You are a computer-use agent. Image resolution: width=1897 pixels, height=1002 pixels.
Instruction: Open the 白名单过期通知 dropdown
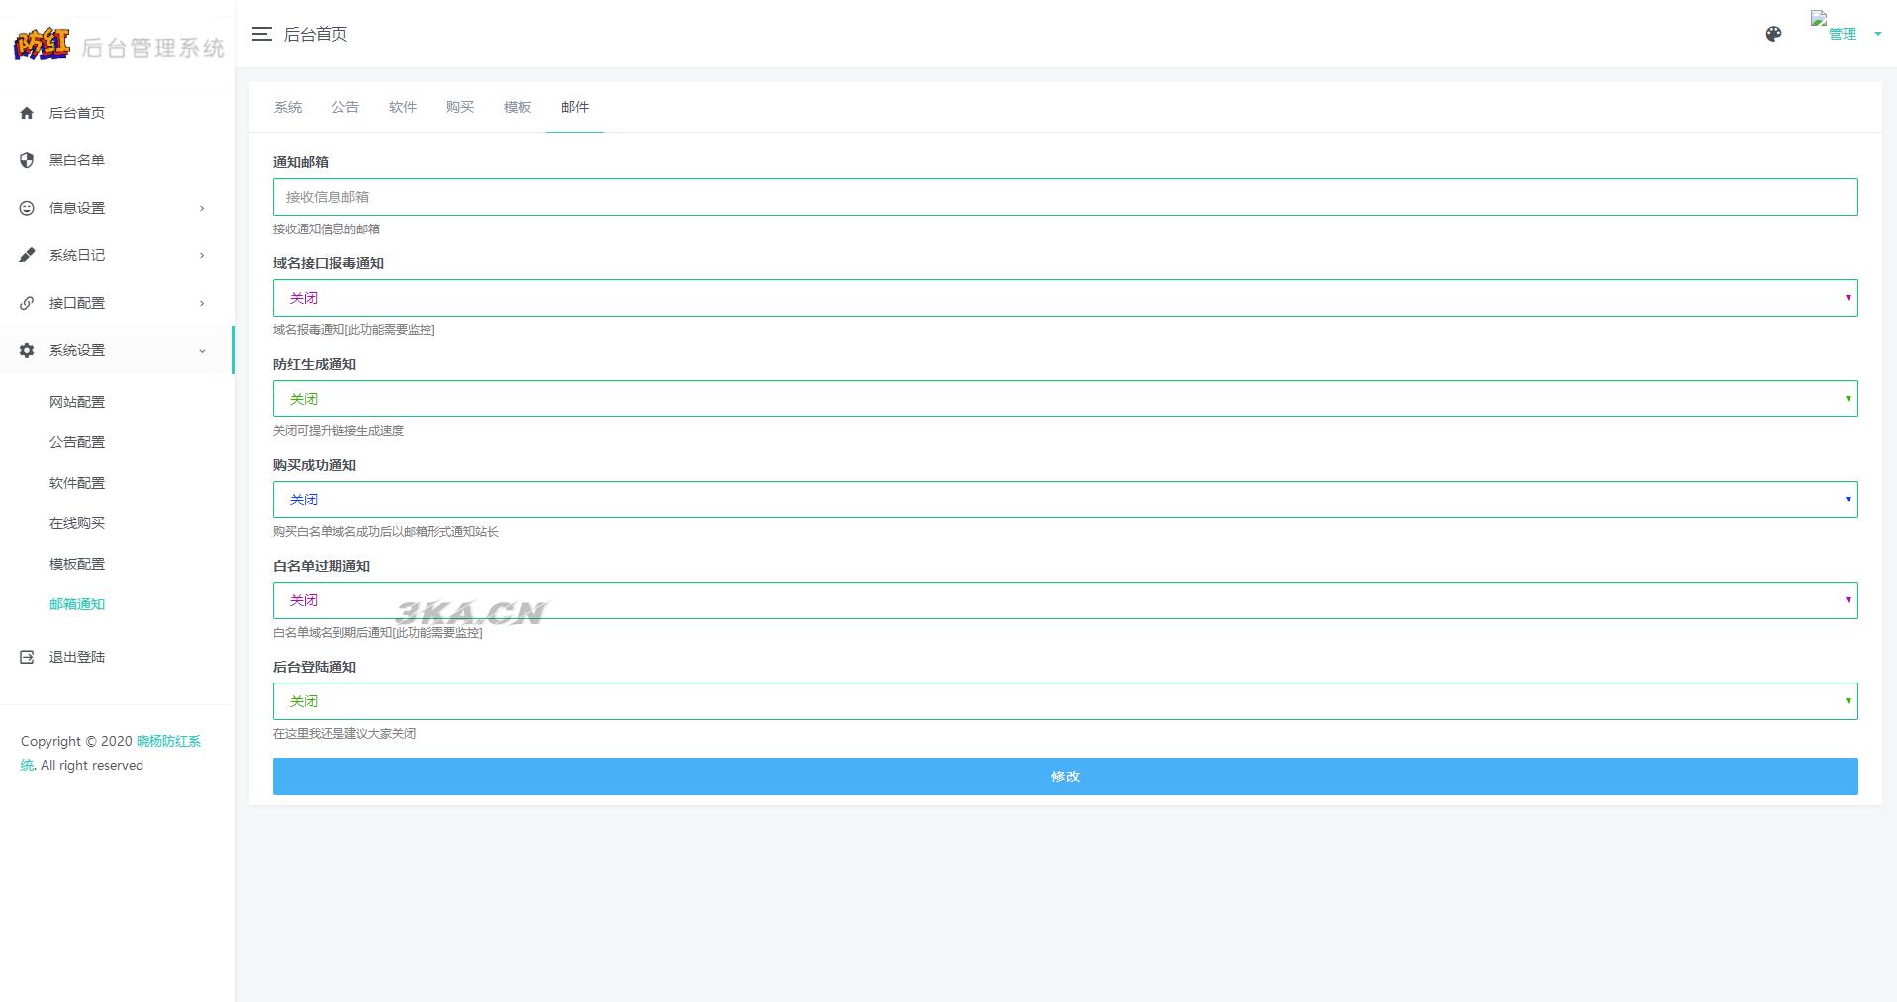pos(1065,600)
